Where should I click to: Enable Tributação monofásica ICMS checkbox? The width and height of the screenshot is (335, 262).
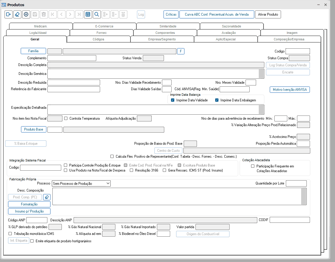[x=10, y=233]
